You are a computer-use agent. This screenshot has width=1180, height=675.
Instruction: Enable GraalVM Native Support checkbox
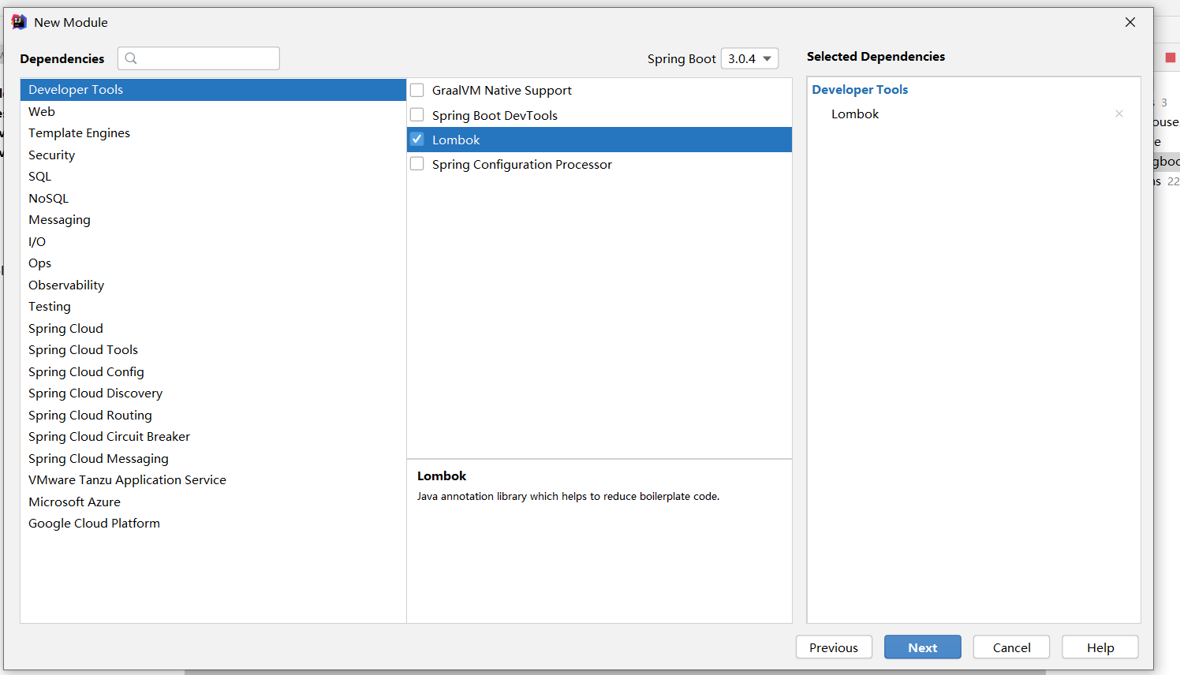417,91
